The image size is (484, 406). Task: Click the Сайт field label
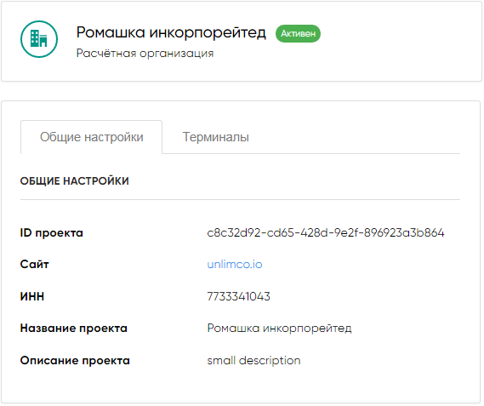coord(35,265)
